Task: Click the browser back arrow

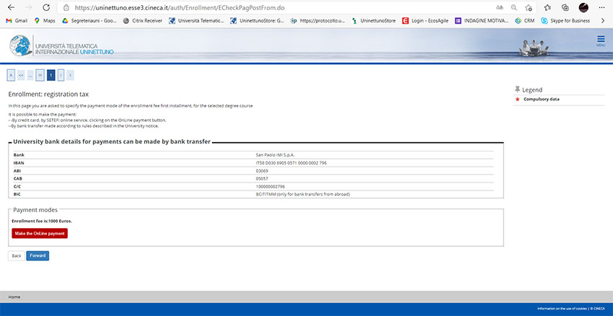Action: [9, 7]
